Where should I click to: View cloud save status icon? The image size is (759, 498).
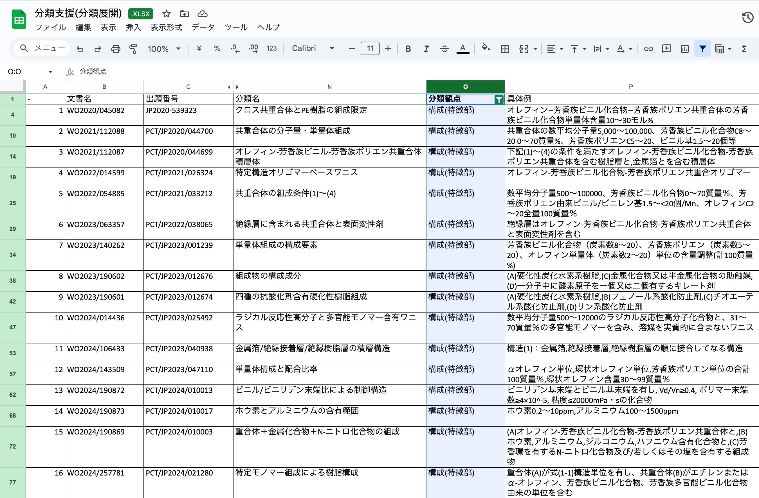click(203, 14)
